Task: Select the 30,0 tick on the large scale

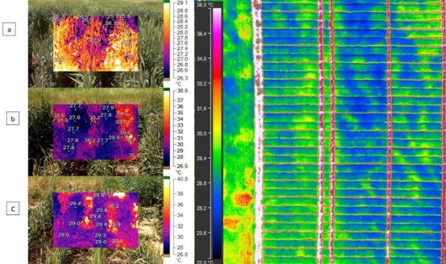Action: coord(202,133)
